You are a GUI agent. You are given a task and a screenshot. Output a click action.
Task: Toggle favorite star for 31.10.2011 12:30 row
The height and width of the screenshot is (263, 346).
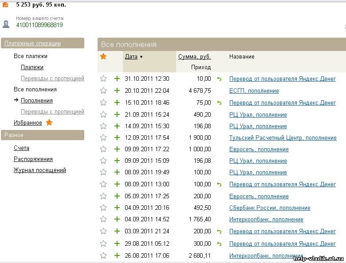(x=103, y=79)
